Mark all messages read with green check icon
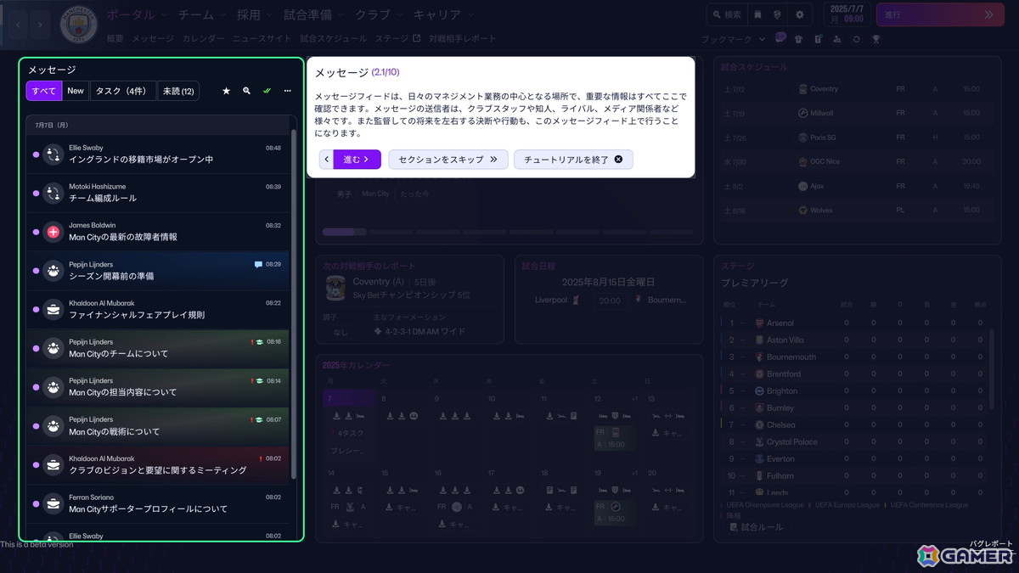 coord(267,90)
